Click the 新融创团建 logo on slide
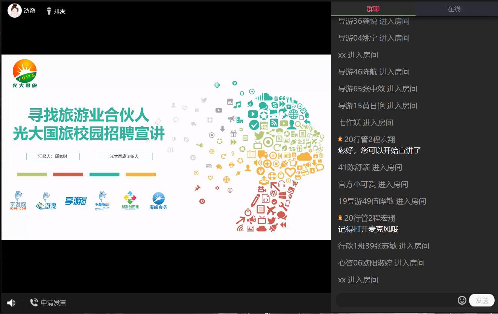This screenshot has height=314, width=498. tap(130, 201)
